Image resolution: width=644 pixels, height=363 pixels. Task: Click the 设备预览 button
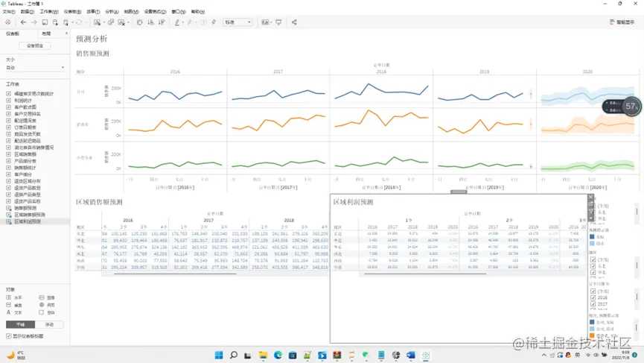click(35, 45)
